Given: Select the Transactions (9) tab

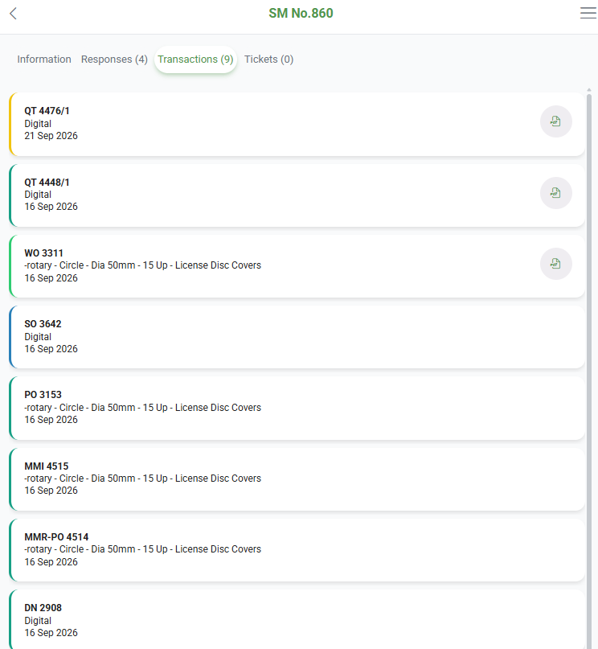Looking at the screenshot, I should pos(195,60).
